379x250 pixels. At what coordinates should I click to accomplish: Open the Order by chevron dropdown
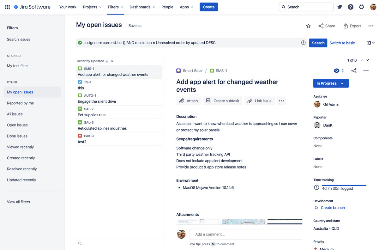112,61
